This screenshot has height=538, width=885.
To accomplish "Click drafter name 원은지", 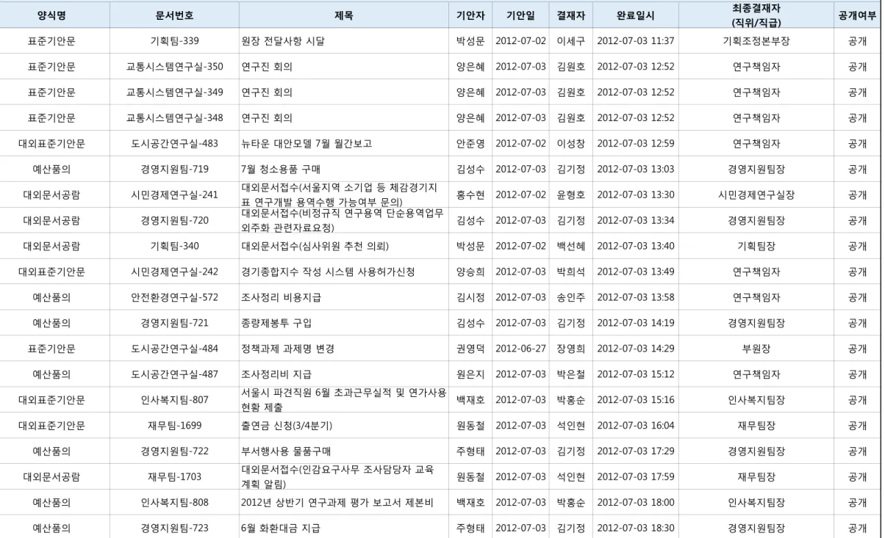I will click(470, 375).
